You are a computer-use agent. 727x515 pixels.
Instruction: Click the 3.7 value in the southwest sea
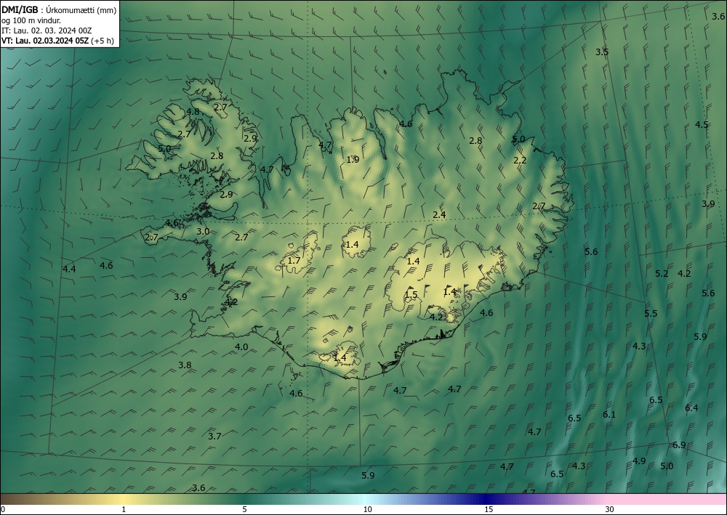point(214,436)
